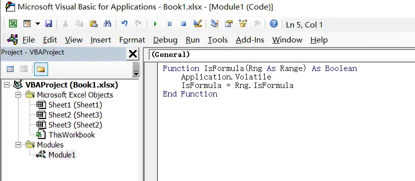This screenshot has height=181, width=415.
Task: Open the Debug menu
Action: coord(165,40)
